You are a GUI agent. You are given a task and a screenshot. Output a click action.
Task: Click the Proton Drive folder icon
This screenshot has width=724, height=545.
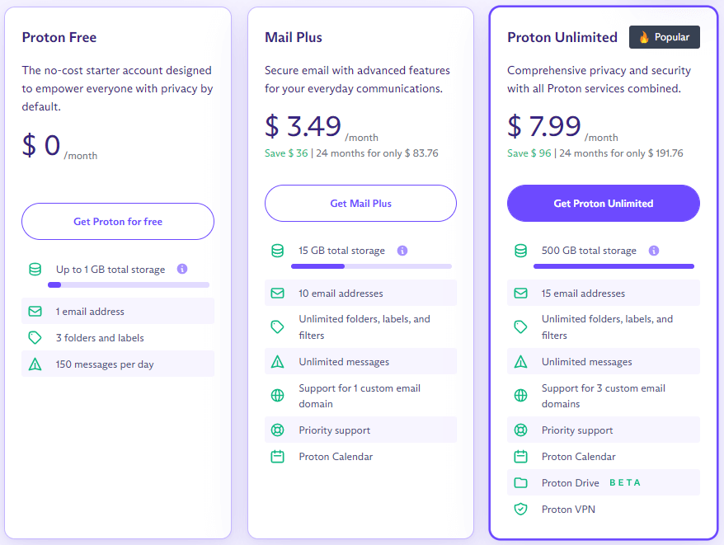[521, 482]
